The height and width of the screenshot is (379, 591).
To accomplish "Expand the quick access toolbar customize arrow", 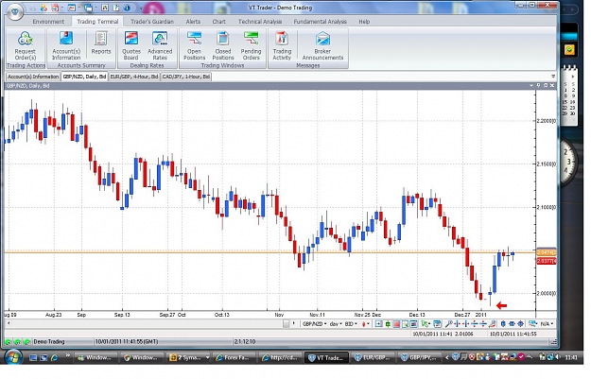I will point(141,9).
